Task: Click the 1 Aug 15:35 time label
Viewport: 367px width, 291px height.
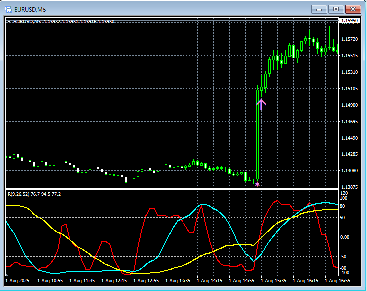Action: click(274, 281)
